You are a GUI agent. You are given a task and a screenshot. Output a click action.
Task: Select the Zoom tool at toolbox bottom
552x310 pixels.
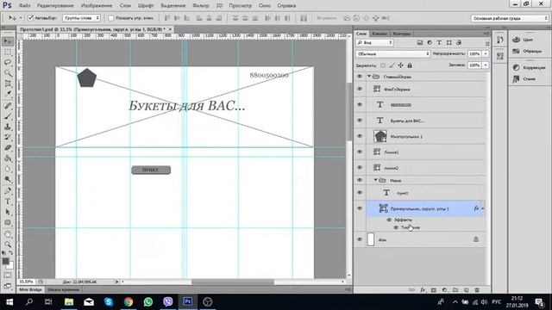point(8,245)
